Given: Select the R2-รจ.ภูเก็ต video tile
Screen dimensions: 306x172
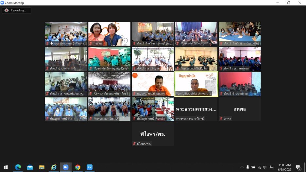Looking at the screenshot, I should click(109, 84).
